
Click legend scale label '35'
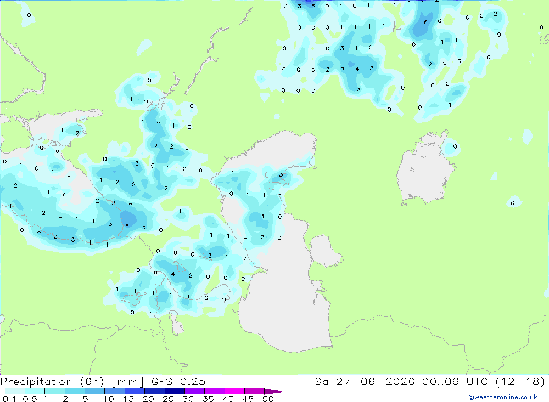tap(208, 399)
